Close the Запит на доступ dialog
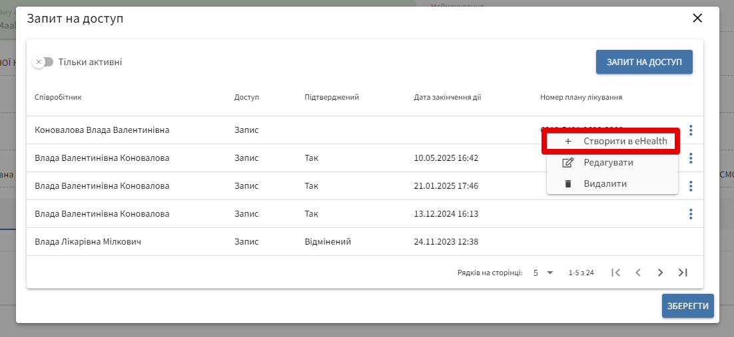This screenshot has width=734, height=337. [x=697, y=18]
